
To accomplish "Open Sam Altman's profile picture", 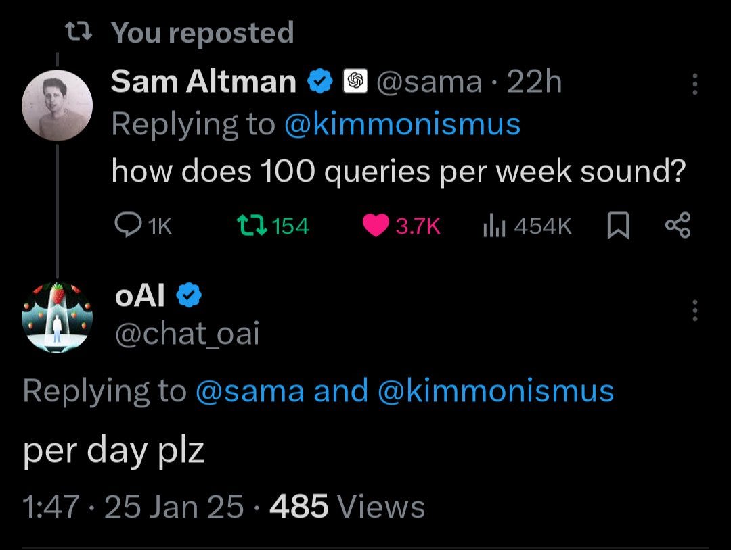I will click(57, 105).
